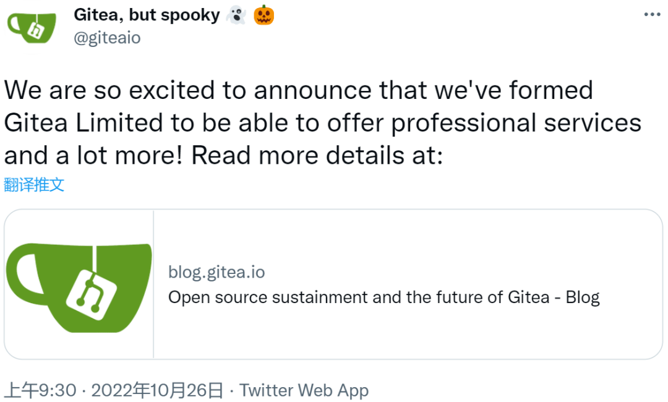Click the blog.gitea.io domain text in card
This screenshot has width=668, height=402.
[x=216, y=272]
